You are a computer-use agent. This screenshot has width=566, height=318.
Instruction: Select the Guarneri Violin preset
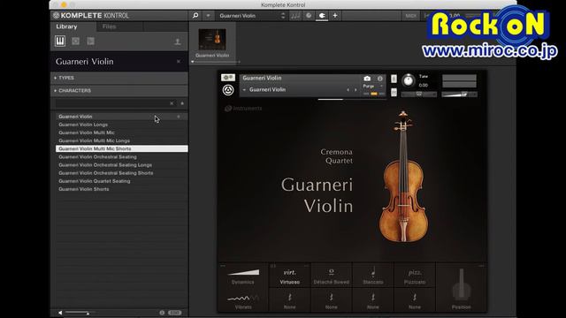click(122, 117)
